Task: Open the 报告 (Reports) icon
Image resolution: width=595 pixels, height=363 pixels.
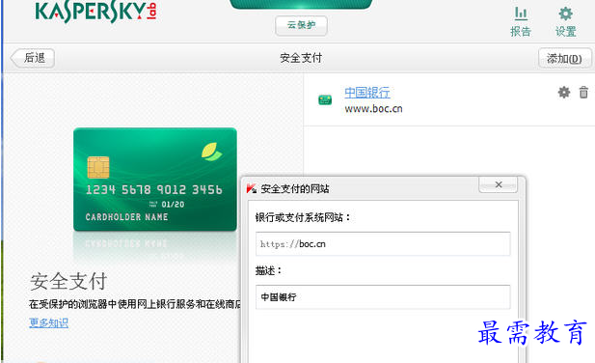Action: point(521,21)
